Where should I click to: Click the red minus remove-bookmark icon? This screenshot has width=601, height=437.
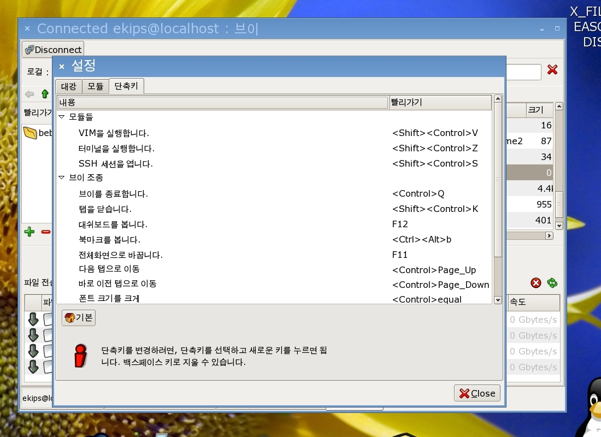point(46,232)
